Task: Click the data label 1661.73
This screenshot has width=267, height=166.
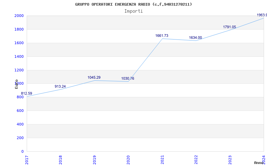Action: click(162, 36)
